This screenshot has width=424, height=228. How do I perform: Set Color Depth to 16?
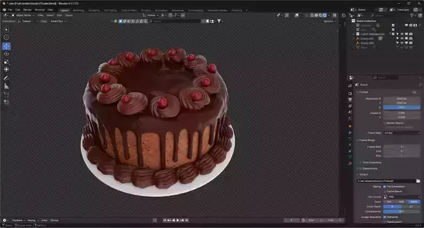(x=411, y=207)
